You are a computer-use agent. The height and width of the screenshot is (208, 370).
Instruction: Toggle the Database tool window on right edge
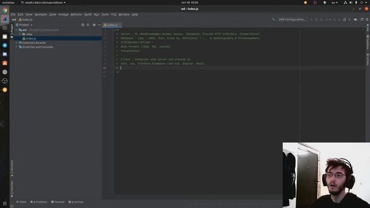point(368,42)
